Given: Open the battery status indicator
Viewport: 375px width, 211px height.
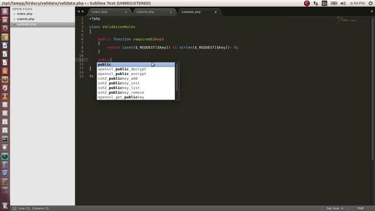Looking at the screenshot, I should click(x=334, y=4).
